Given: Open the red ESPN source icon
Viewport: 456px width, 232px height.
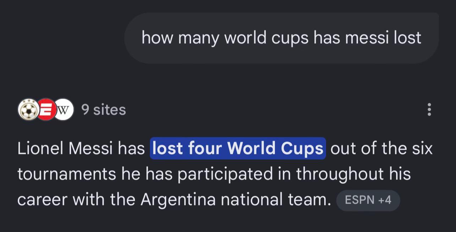Looking at the screenshot, I should click(x=46, y=110).
